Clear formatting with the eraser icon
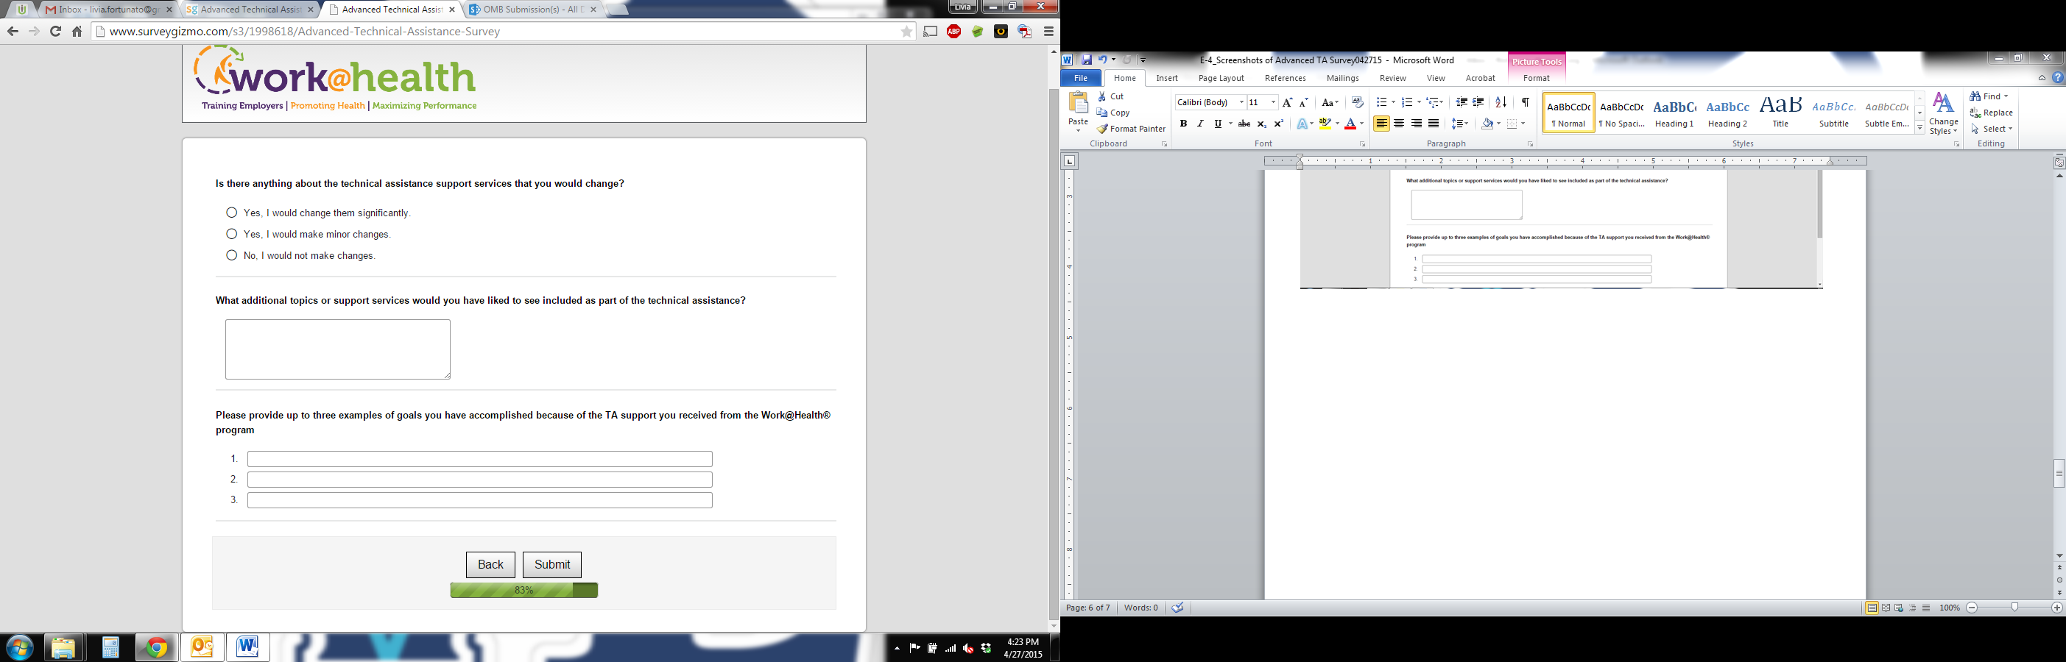The image size is (2066, 662). coord(1357,102)
